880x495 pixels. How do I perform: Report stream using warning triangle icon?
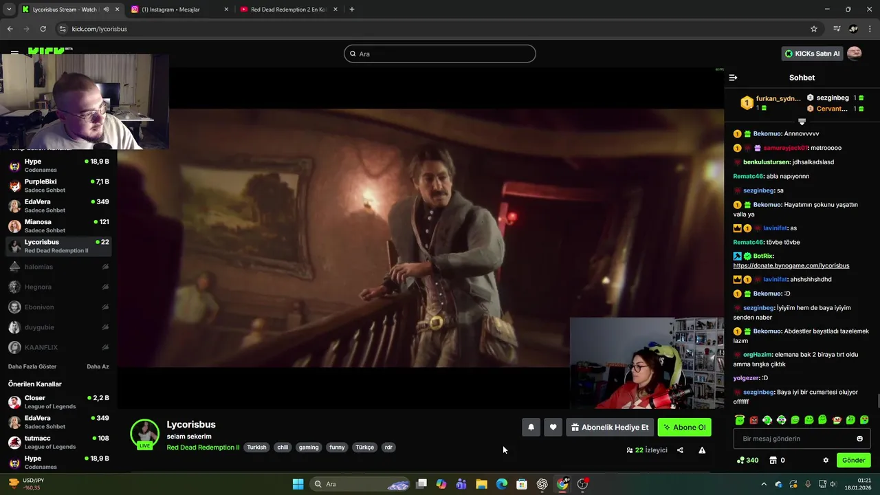click(x=702, y=450)
